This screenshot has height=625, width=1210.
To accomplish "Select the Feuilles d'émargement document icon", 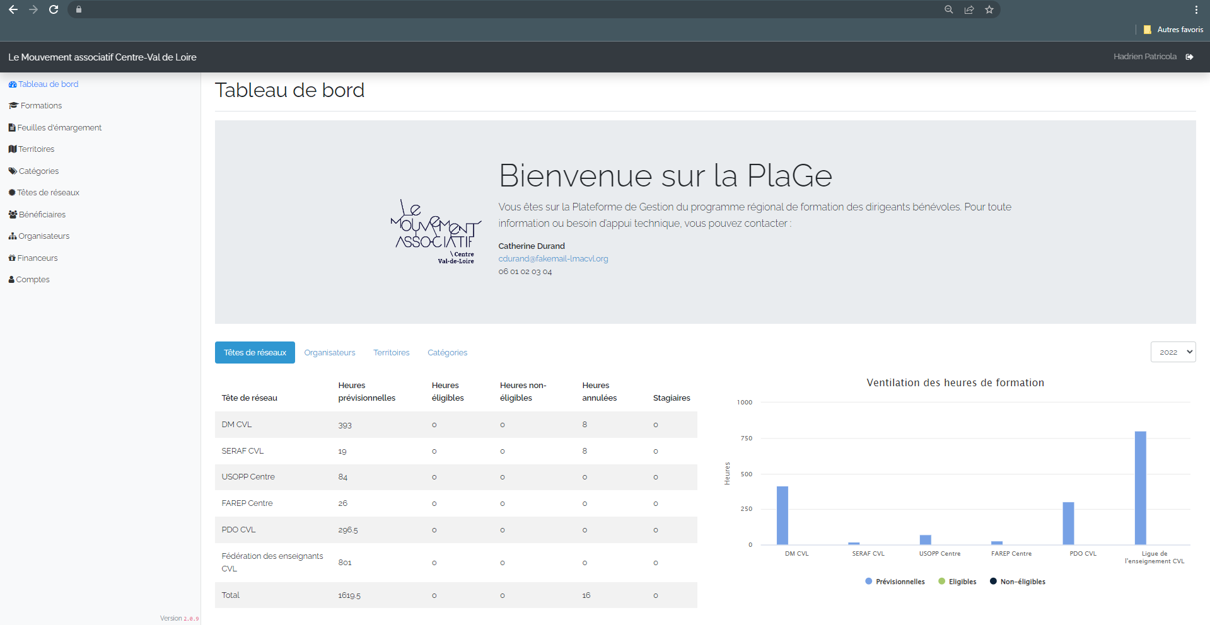I will (x=12, y=127).
